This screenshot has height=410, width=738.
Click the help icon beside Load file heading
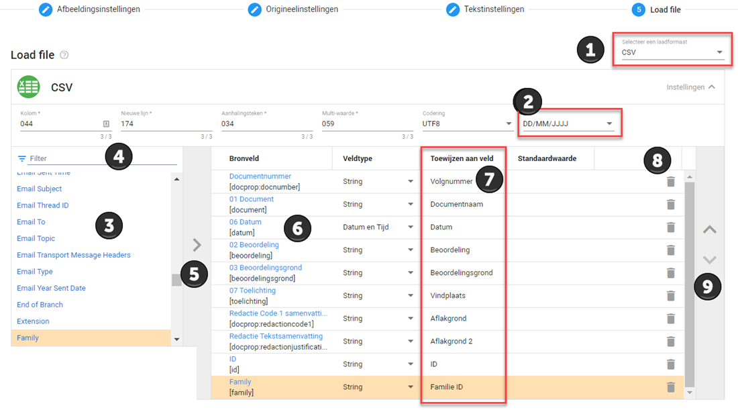64,55
